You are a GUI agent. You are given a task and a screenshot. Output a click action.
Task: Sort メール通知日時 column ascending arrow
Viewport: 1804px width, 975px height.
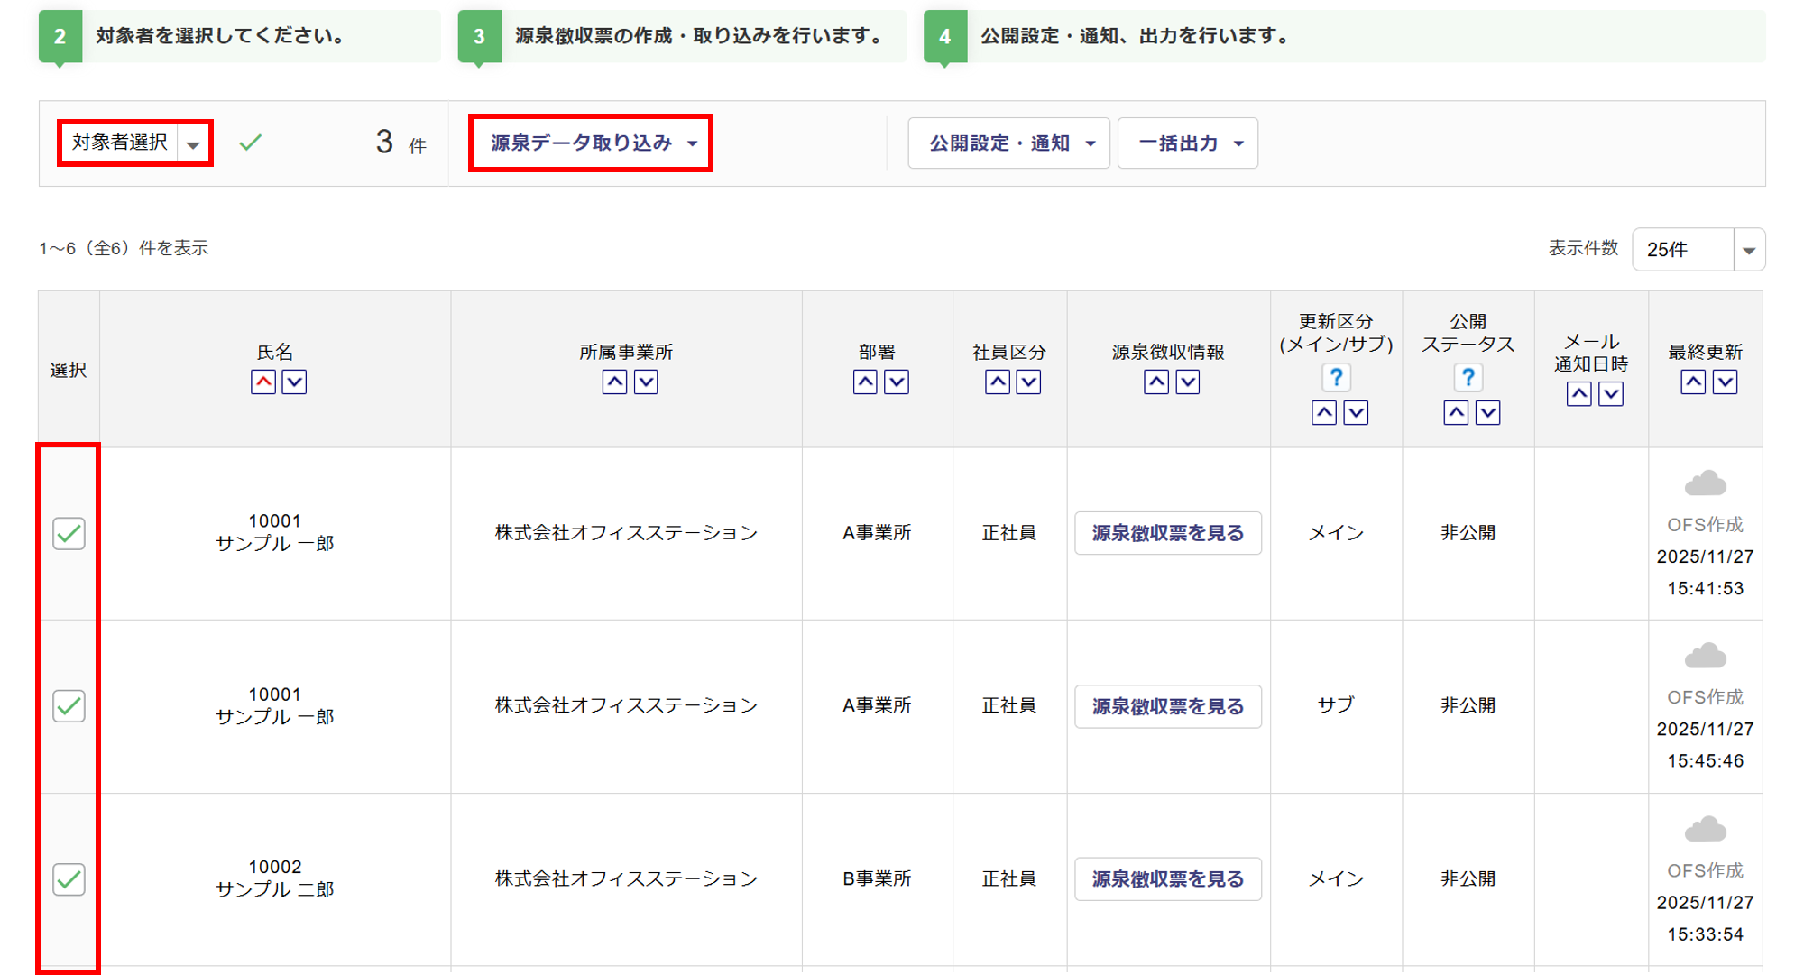[1578, 394]
